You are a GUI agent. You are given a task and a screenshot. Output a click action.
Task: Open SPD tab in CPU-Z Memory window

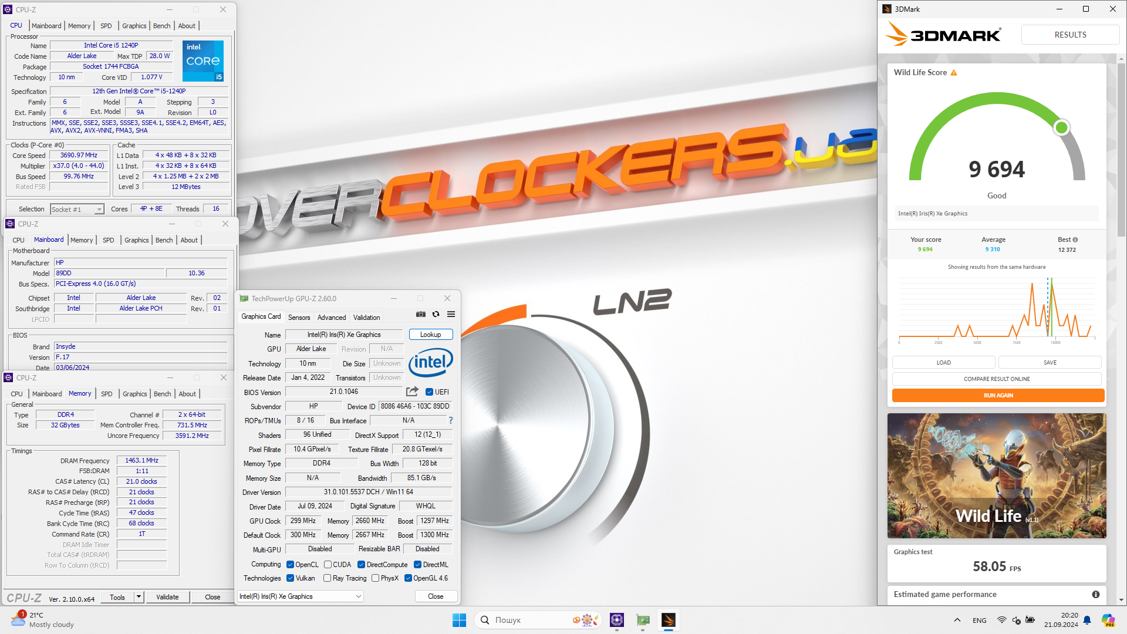[x=106, y=394]
